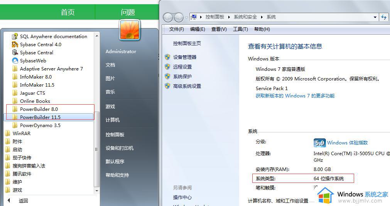Open SybaseWeb shortcut icon
This screenshot has height=206, width=390.
pos(15,60)
